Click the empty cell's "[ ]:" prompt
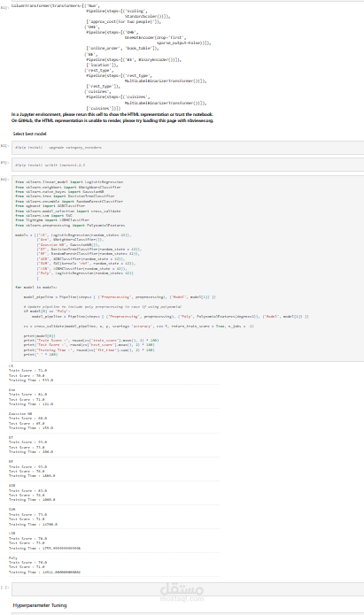The image size is (364, 615). pos(4,588)
